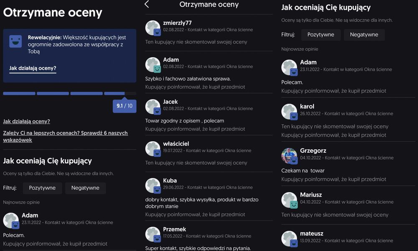Click Grzegorz's photo avatar
The height and width of the screenshot is (251, 418).
(x=289, y=156)
